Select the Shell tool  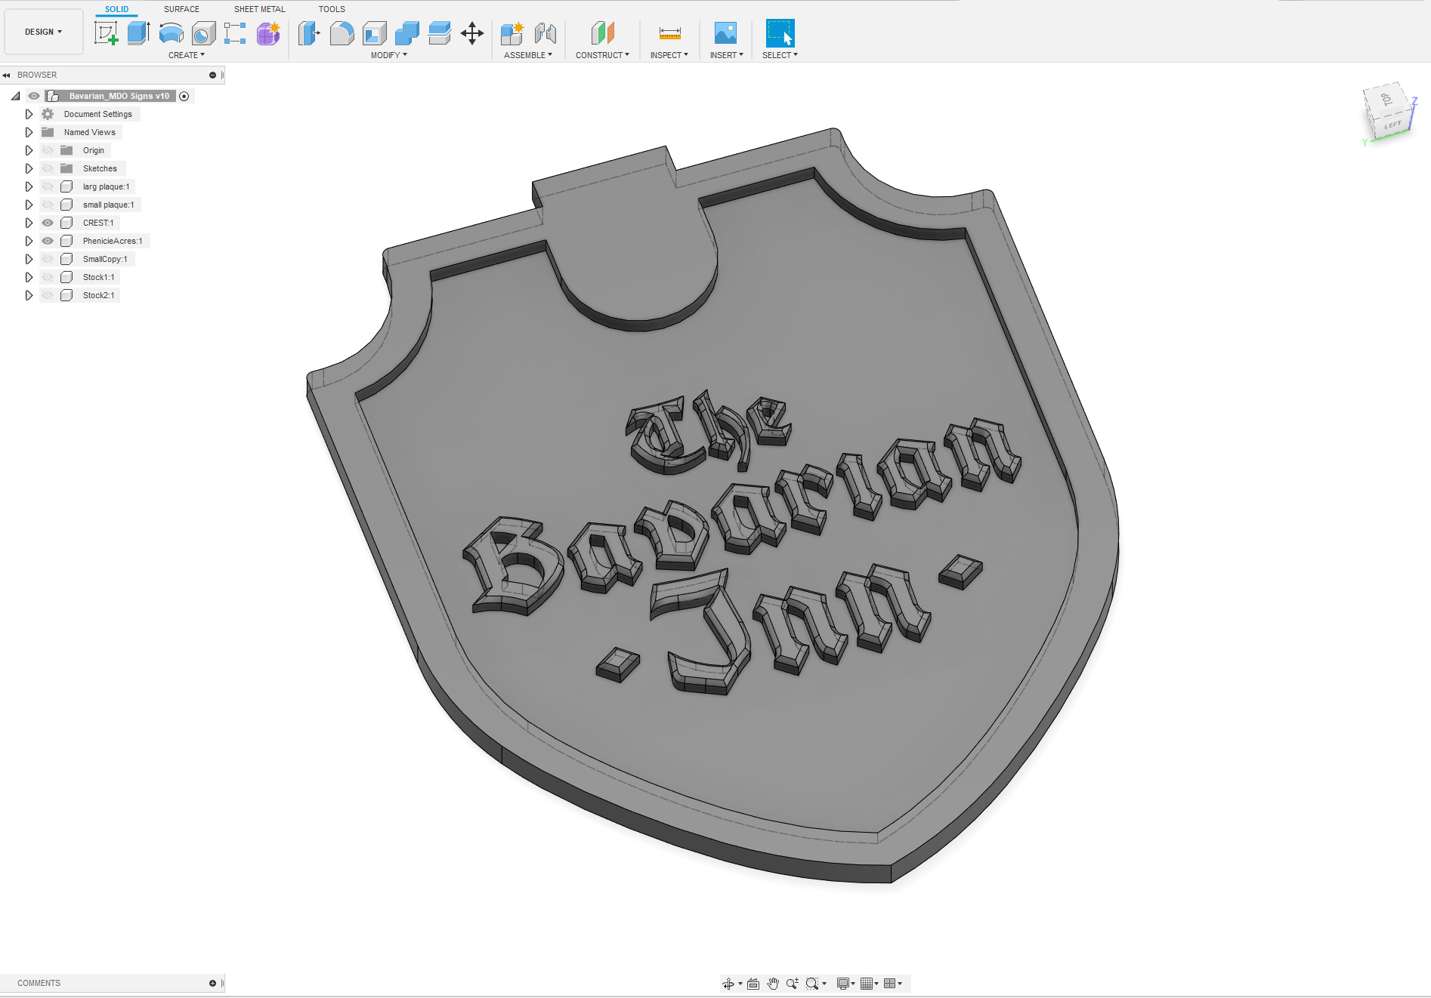[x=374, y=33]
